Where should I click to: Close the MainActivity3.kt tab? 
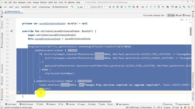tap(22, 12)
